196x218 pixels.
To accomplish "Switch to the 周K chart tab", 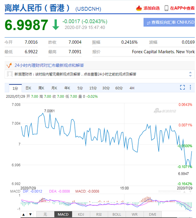I will 41,88.
